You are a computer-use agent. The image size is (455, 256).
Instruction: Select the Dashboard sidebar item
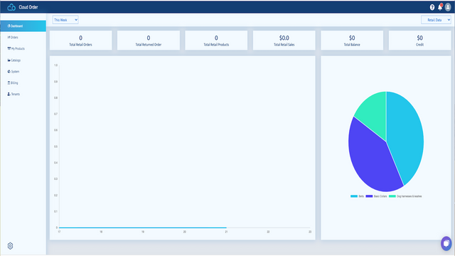(x=23, y=26)
